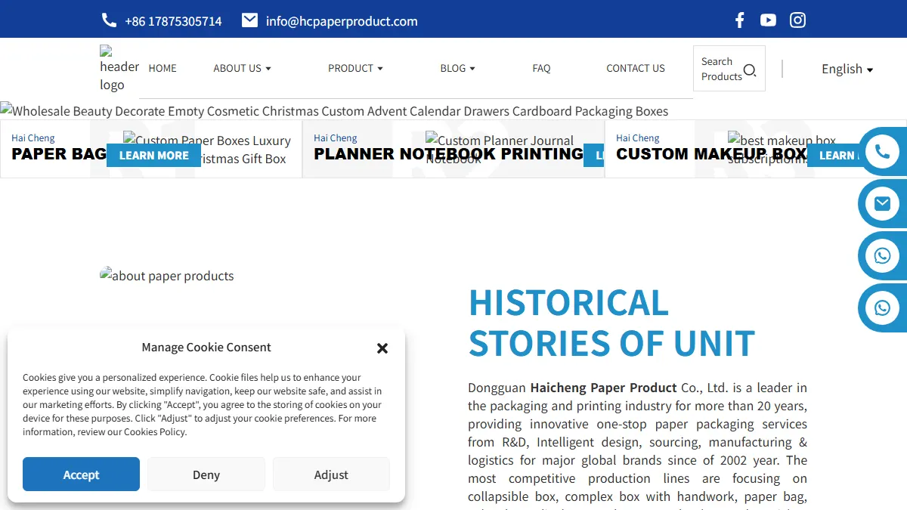Close the cookie consent dialog
907x510 pixels.
pos(382,348)
